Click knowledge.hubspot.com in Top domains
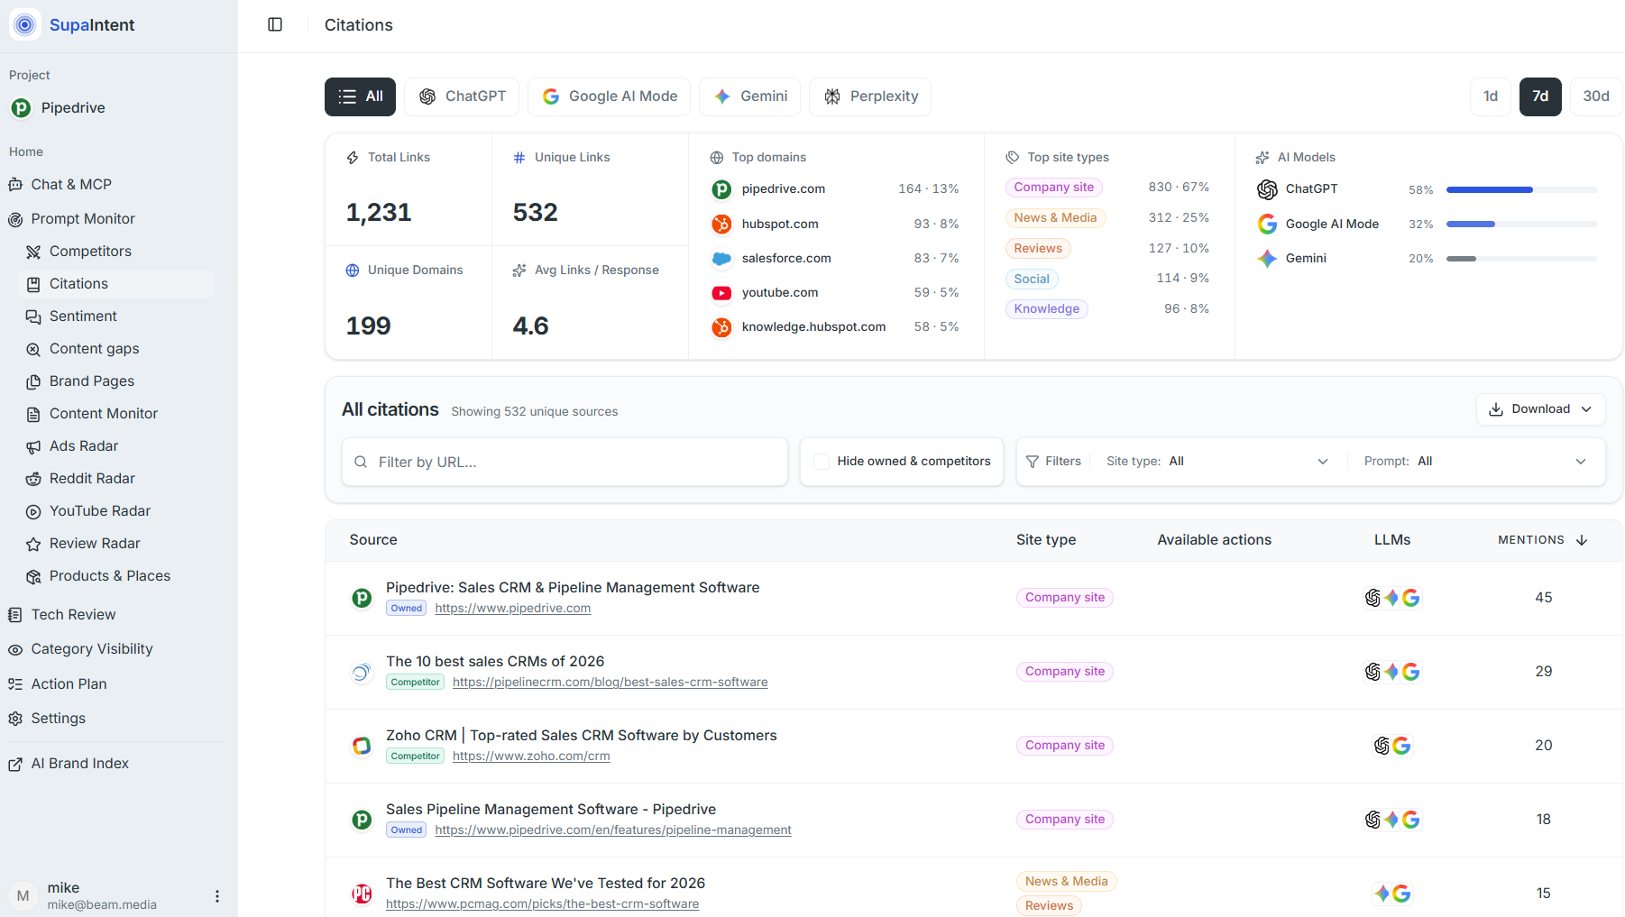Screen dimensions: 1625x917 (x=813, y=326)
